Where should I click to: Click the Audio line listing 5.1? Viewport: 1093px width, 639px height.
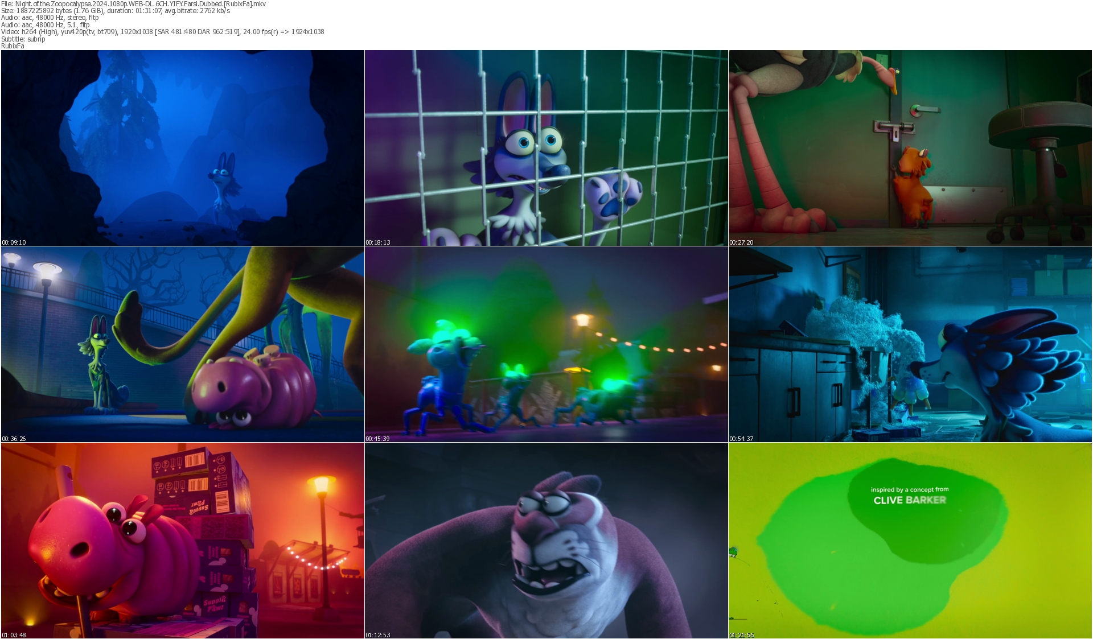click(x=46, y=25)
